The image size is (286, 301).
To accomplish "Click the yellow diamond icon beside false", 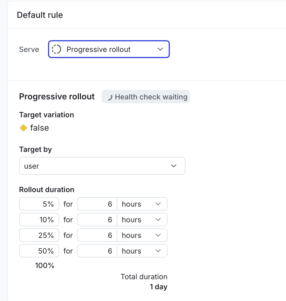I will pyautogui.click(x=23, y=128).
